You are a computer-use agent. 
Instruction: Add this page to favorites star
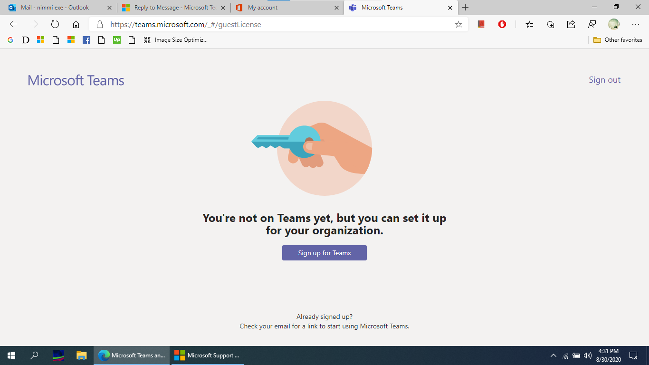tap(458, 24)
